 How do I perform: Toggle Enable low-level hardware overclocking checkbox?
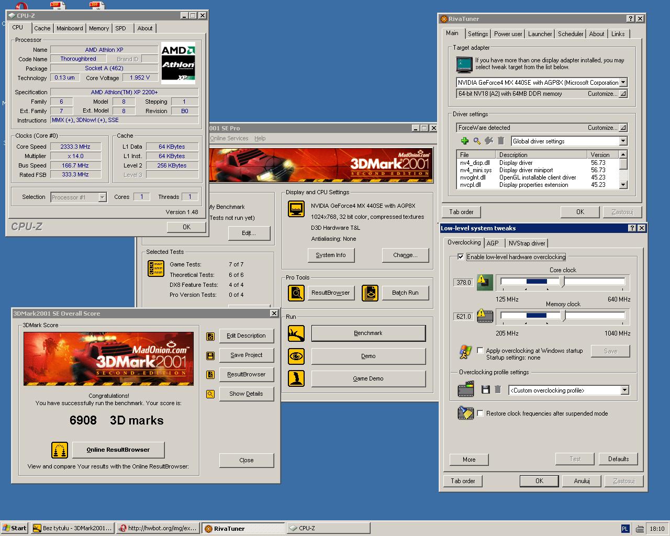(460, 257)
